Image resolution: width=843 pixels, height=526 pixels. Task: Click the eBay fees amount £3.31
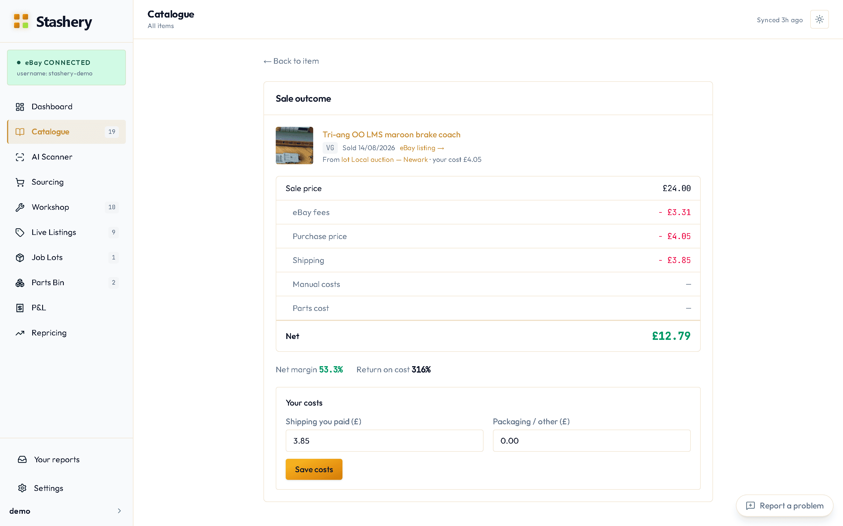(674, 212)
